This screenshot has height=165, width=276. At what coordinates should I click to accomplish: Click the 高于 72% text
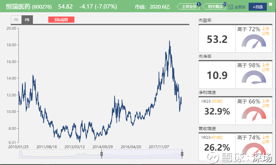tap(249, 29)
